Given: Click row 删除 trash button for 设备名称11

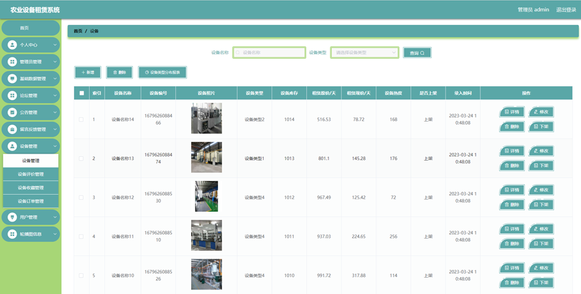Looking at the screenshot, I should coord(512,244).
